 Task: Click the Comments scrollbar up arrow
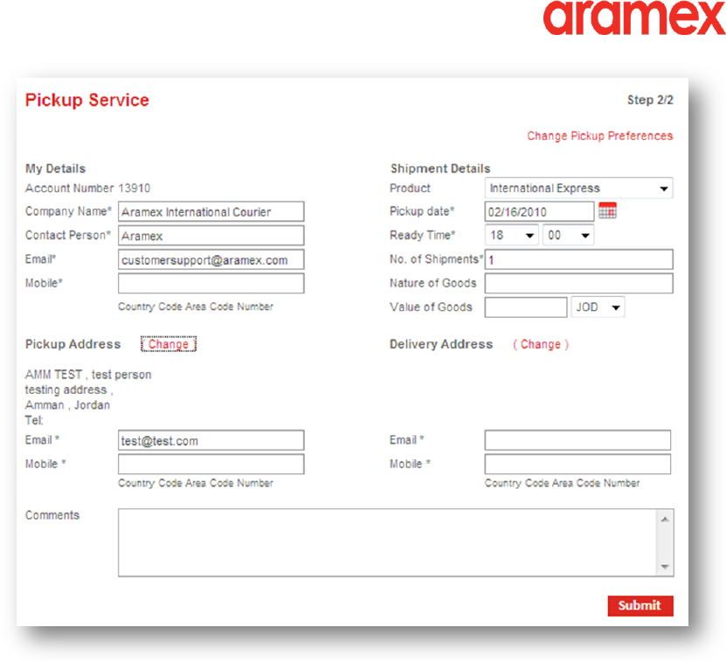pyautogui.click(x=665, y=519)
